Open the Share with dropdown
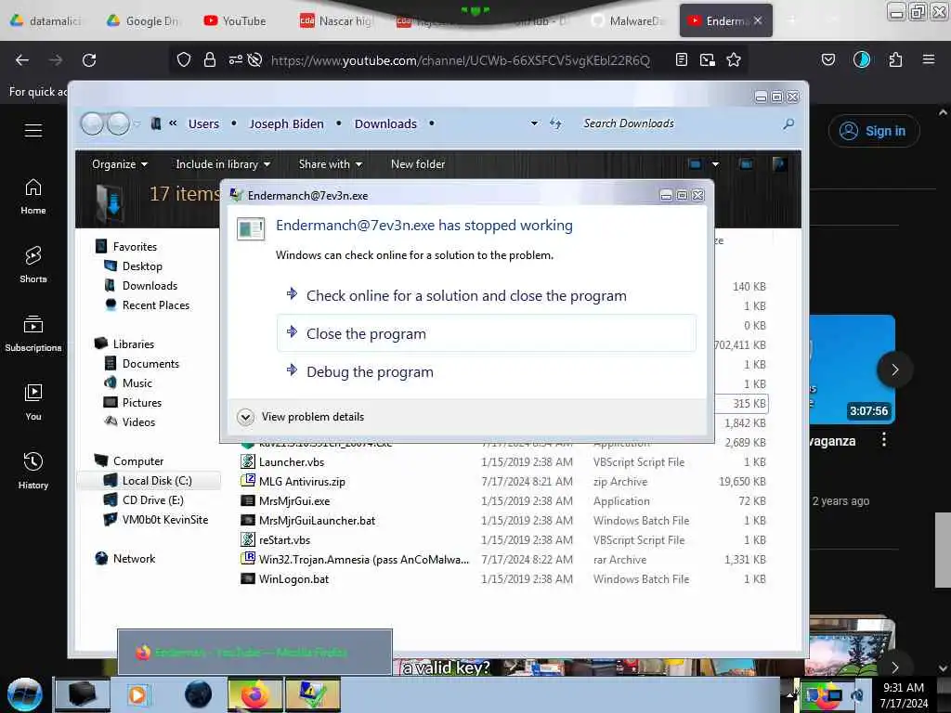 330,164
